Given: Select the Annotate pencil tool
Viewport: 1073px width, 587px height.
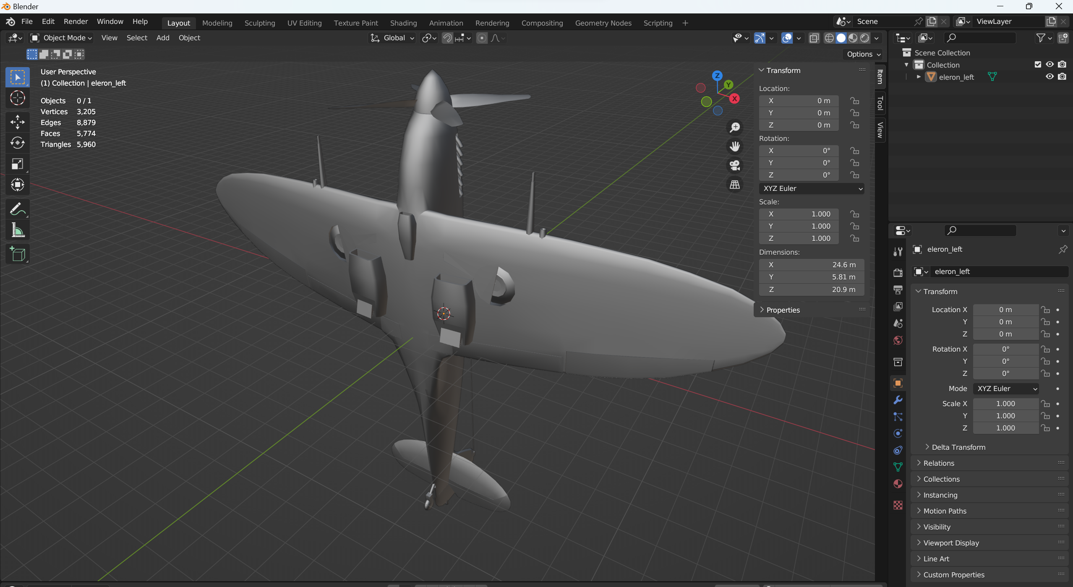Looking at the screenshot, I should click(17, 209).
